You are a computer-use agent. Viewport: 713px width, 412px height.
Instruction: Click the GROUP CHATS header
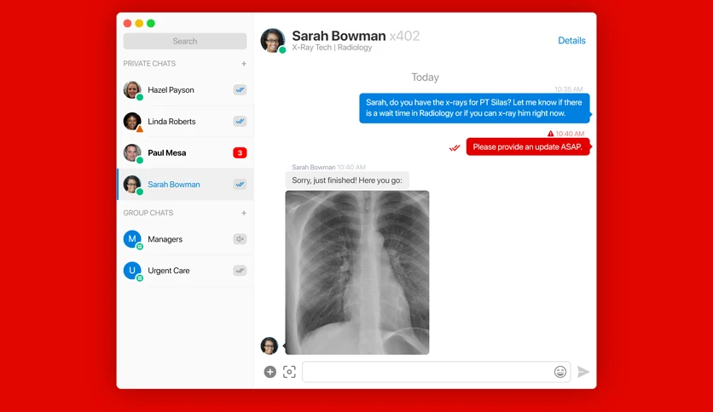point(148,213)
